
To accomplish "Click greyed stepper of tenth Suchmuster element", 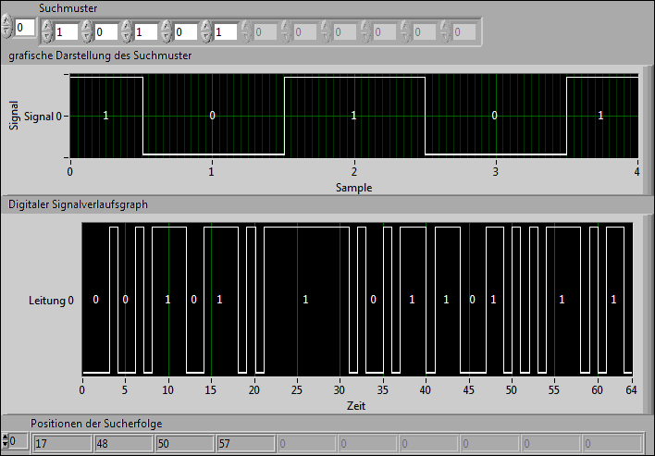I will pyautogui.click(x=405, y=31).
